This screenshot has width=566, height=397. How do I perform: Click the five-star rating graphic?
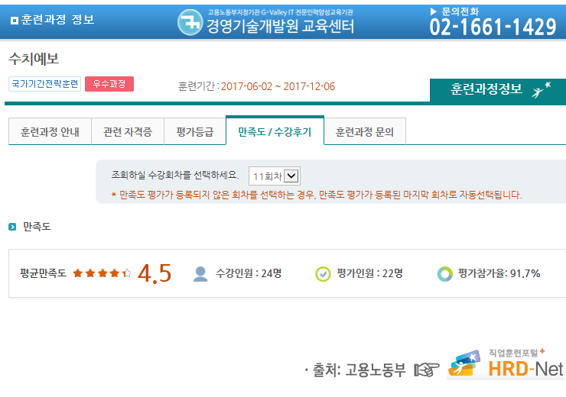(102, 273)
